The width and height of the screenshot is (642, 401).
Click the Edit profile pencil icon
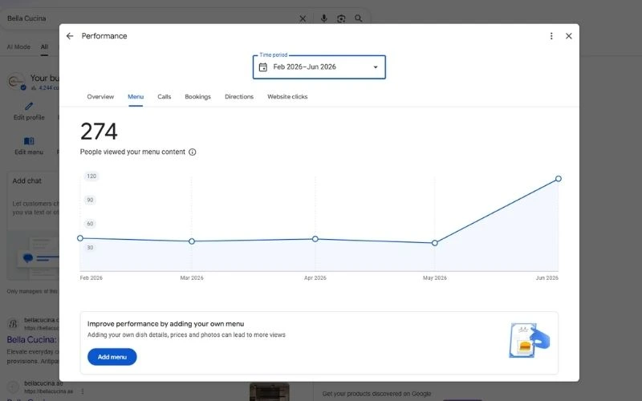[x=29, y=107]
